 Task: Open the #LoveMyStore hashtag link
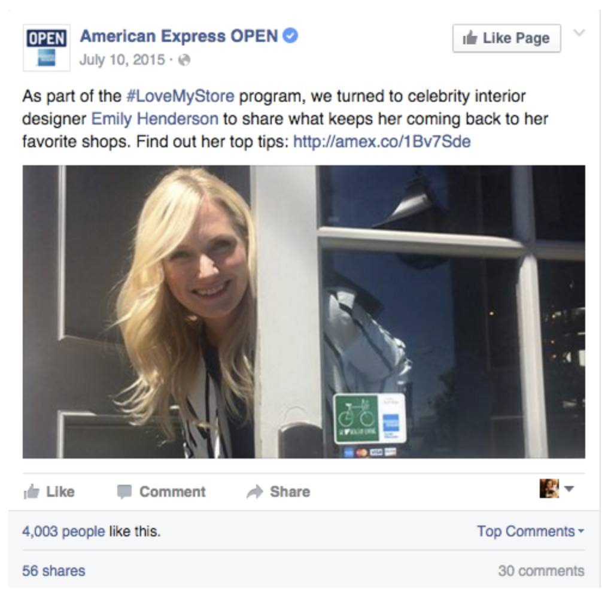coord(181,96)
